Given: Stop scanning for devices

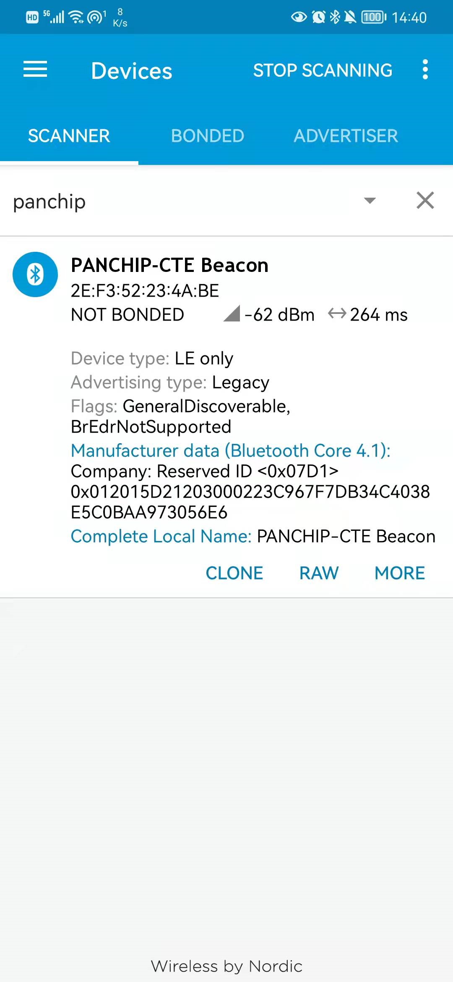Looking at the screenshot, I should pos(323,70).
